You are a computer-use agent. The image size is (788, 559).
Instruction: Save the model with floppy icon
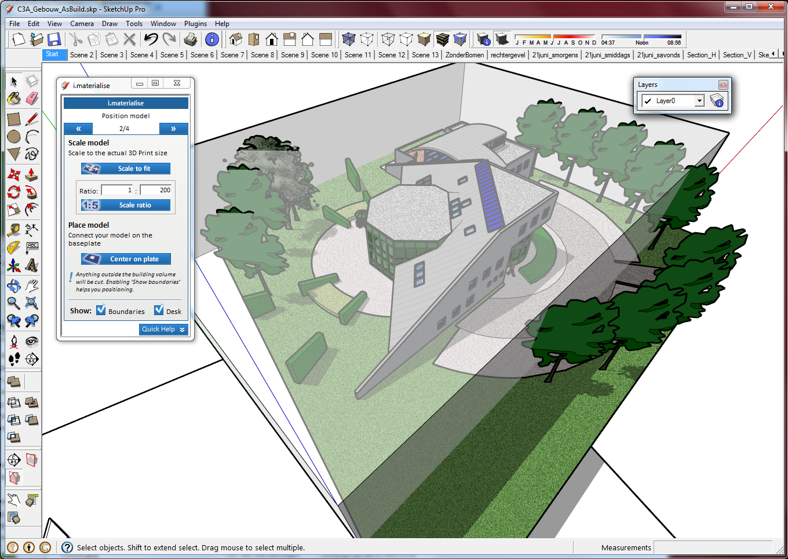(54, 39)
